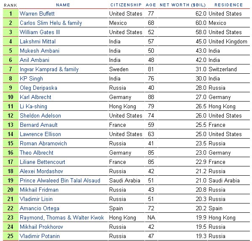The height and width of the screenshot is (241, 252).
Task: Sort by the NAME column header
Action: [63, 5]
